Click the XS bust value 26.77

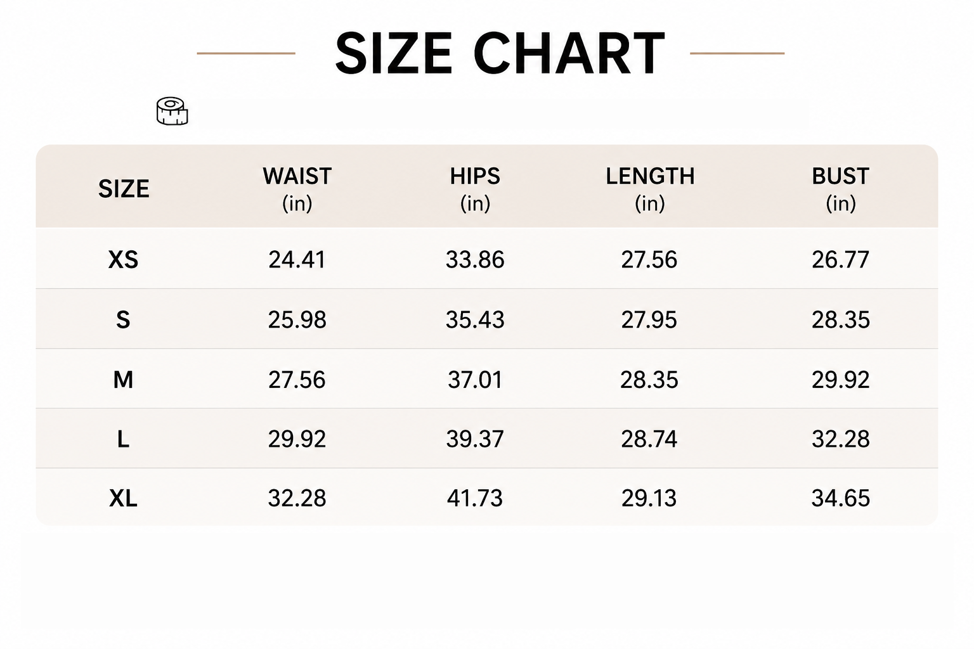(x=841, y=260)
